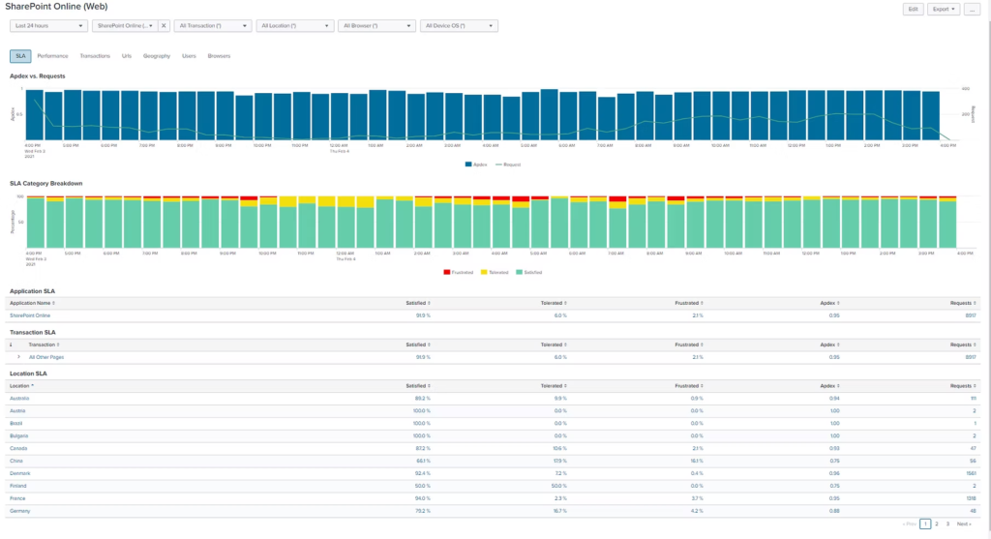The height and width of the screenshot is (539, 991).
Task: Sort Transaction SLA by Tolerated column
Action: pyautogui.click(x=554, y=345)
